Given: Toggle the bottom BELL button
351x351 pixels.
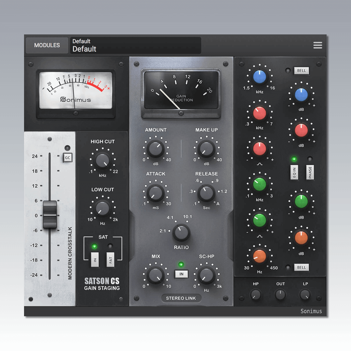Looking at the screenshot, I should tap(301, 267).
